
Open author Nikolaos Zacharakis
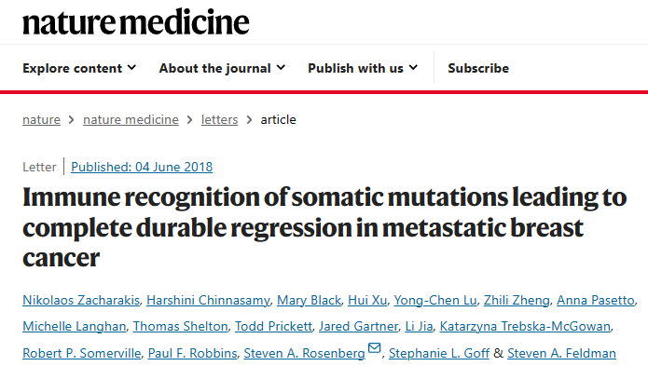click(81, 300)
